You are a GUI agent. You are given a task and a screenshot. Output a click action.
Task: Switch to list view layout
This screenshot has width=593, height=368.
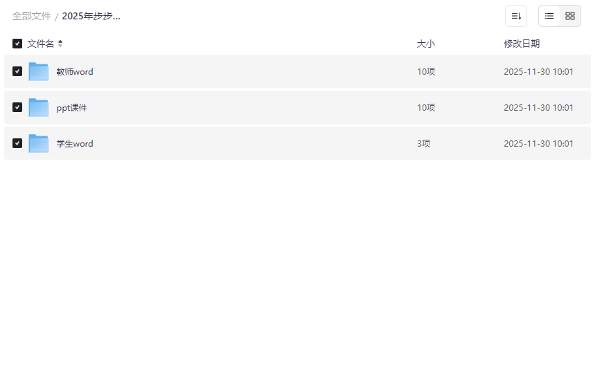point(549,16)
